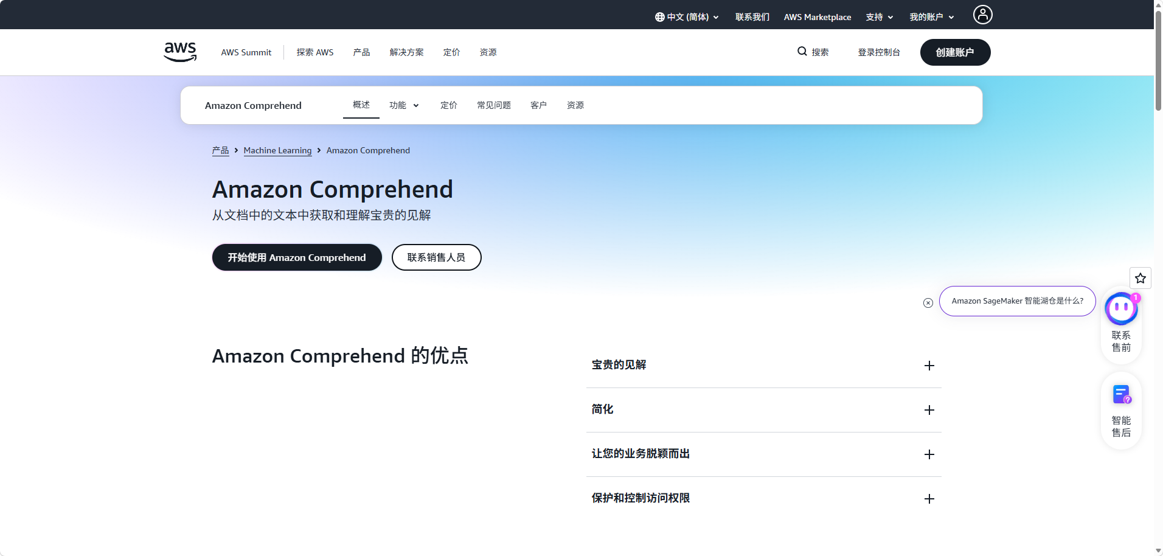1163x556 pixels.
Task: Click the AWS logo
Action: click(180, 52)
